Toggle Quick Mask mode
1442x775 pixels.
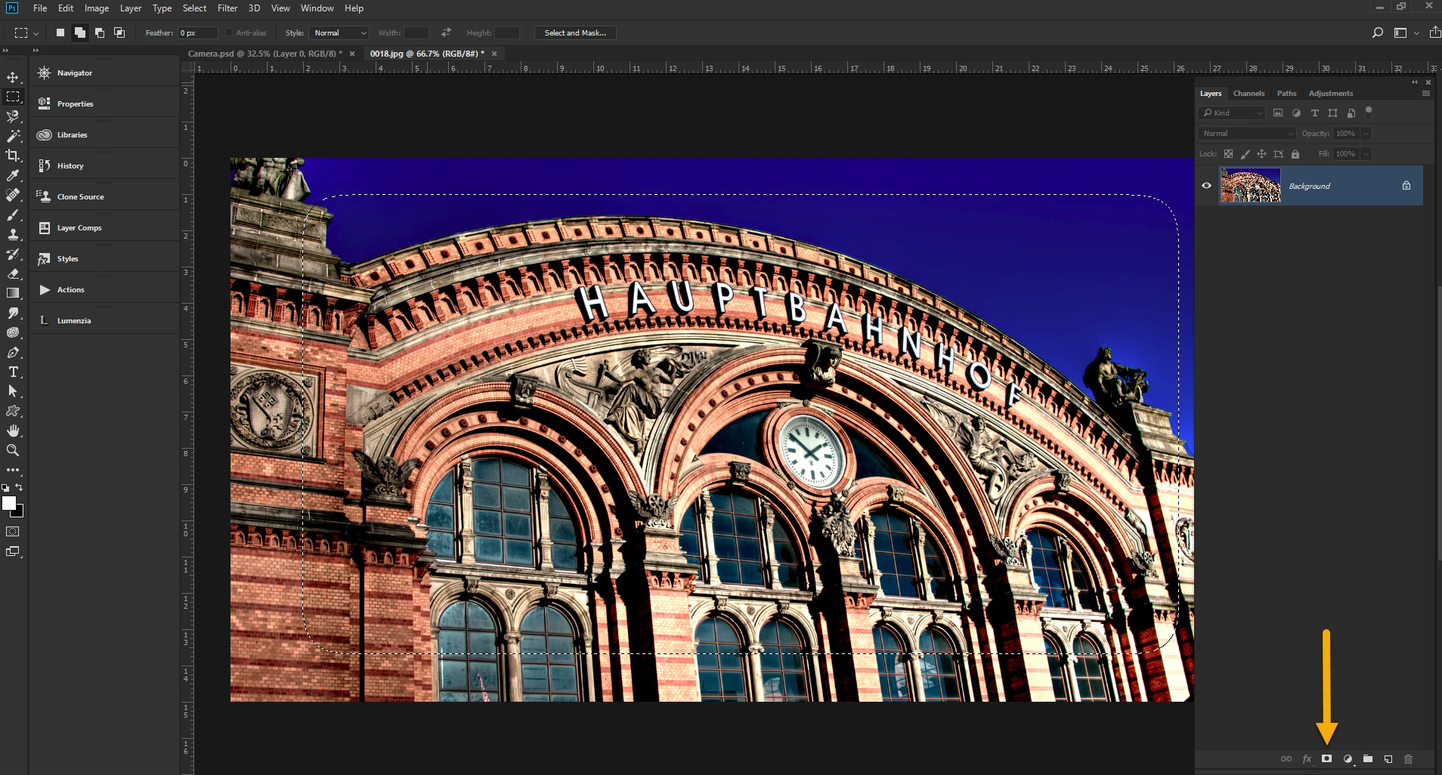click(x=13, y=532)
